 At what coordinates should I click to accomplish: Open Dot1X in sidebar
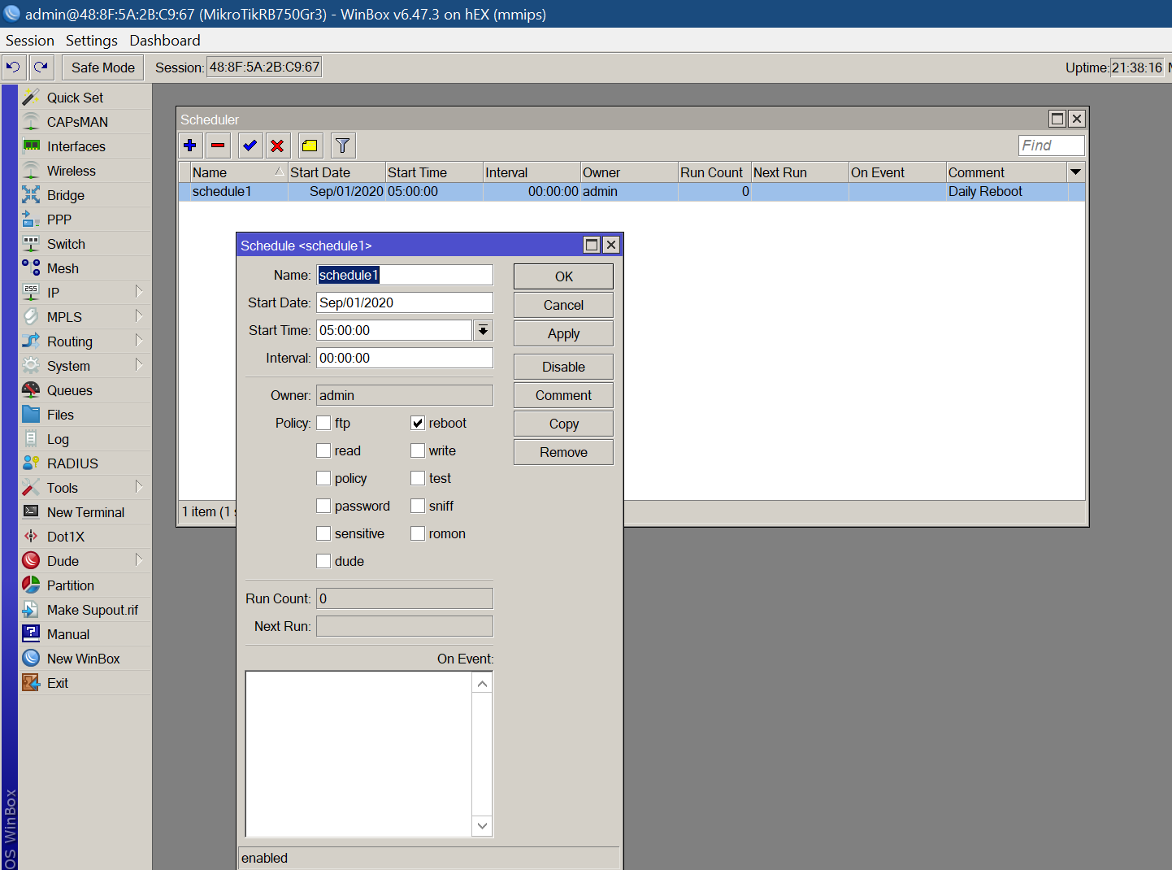(85, 537)
